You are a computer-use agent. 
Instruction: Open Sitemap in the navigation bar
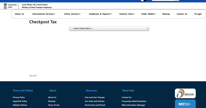pyautogui.click(x=166, y=14)
